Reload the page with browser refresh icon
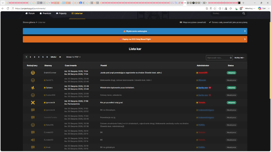271x152 pixels. (x=8, y=8)
